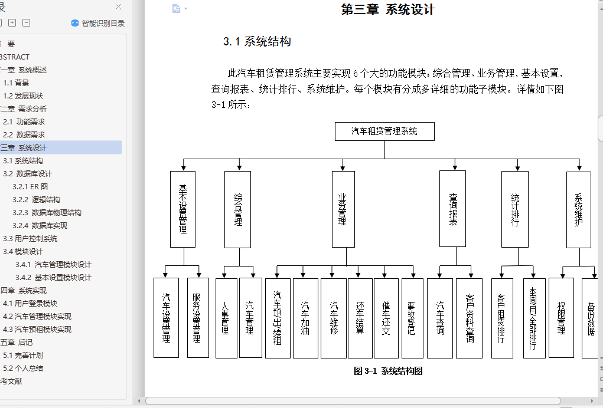Viewport: 603px width, 408px height.
Task: Select the 汽车租赁管理系统 root diagram box
Action: [384, 131]
